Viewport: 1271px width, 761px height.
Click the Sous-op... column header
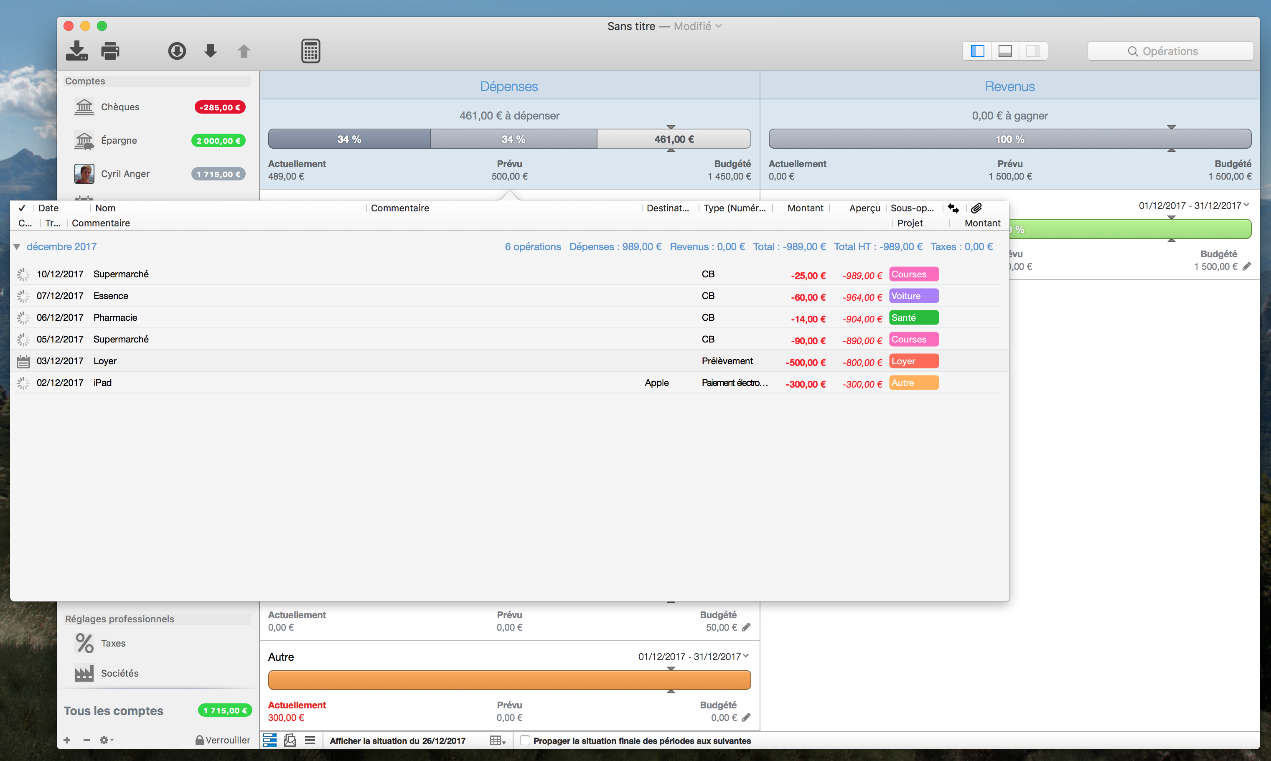pos(913,208)
